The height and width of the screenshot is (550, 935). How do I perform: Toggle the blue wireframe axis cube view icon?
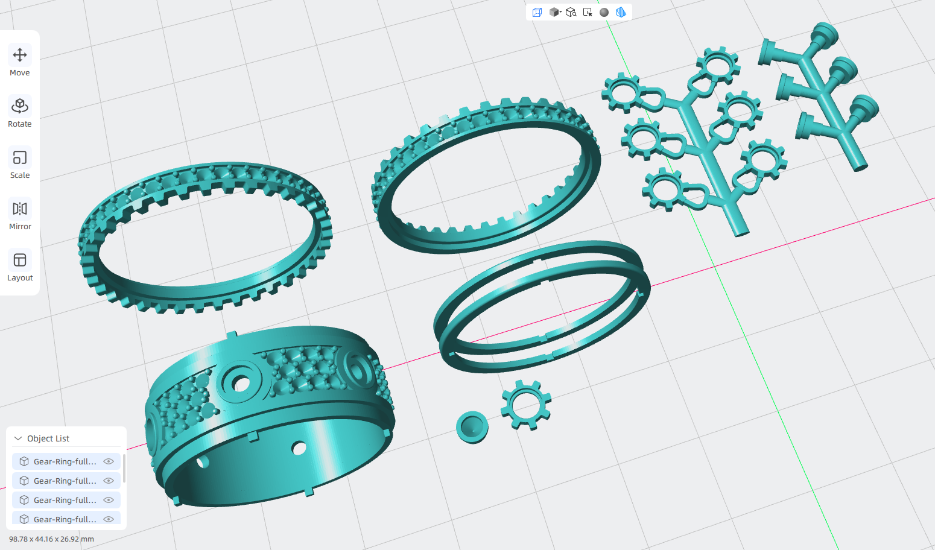[537, 12]
